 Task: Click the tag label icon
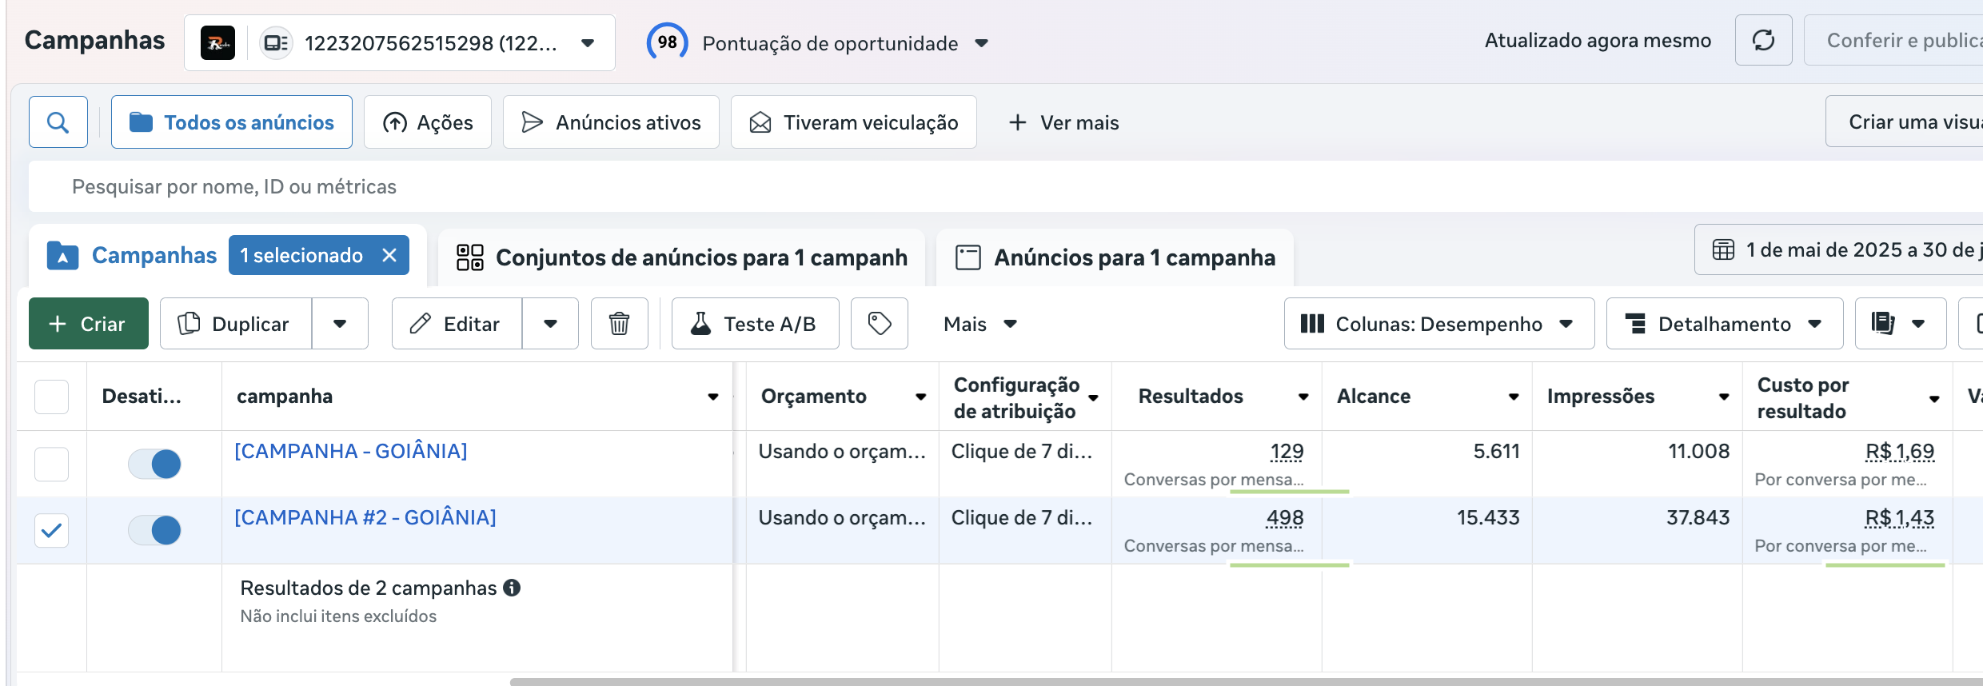click(x=879, y=324)
